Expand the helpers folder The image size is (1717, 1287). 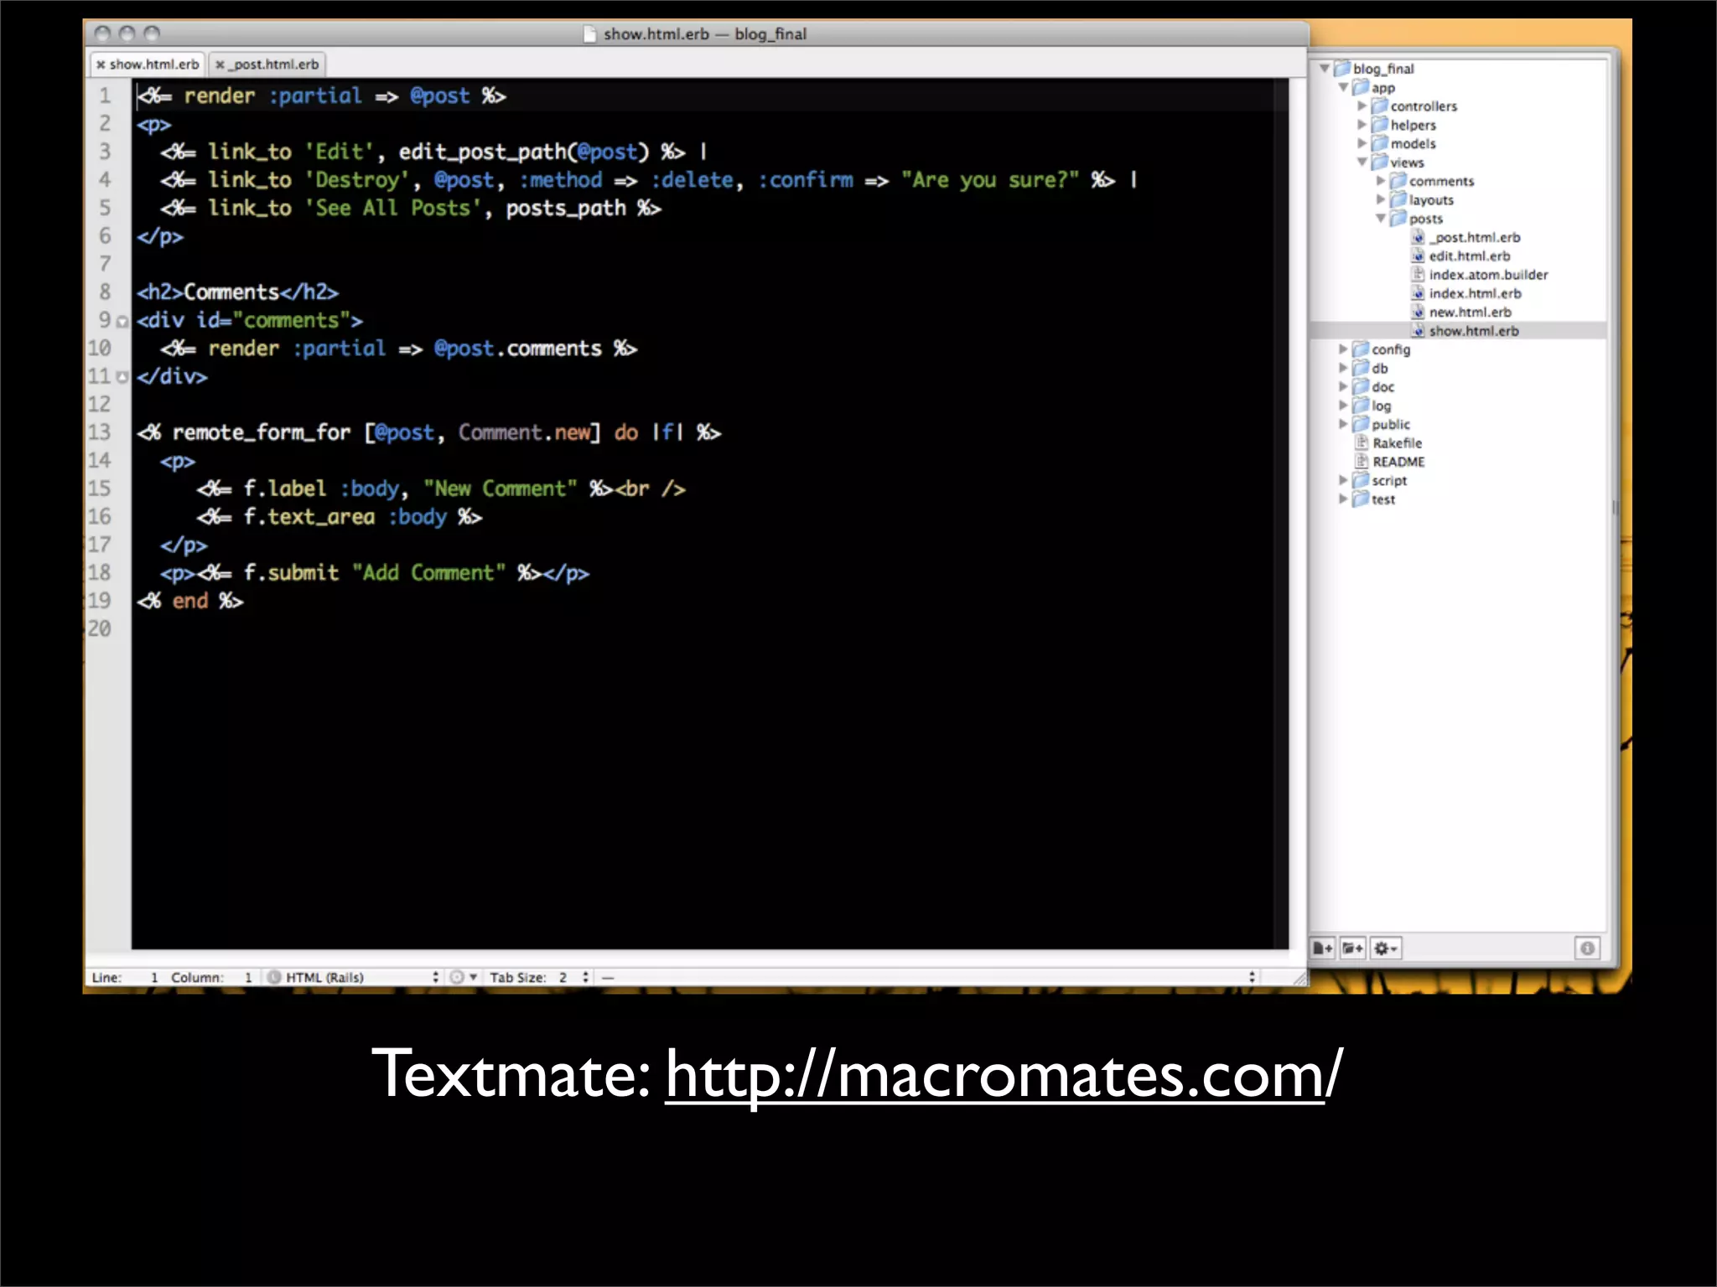[1362, 125]
